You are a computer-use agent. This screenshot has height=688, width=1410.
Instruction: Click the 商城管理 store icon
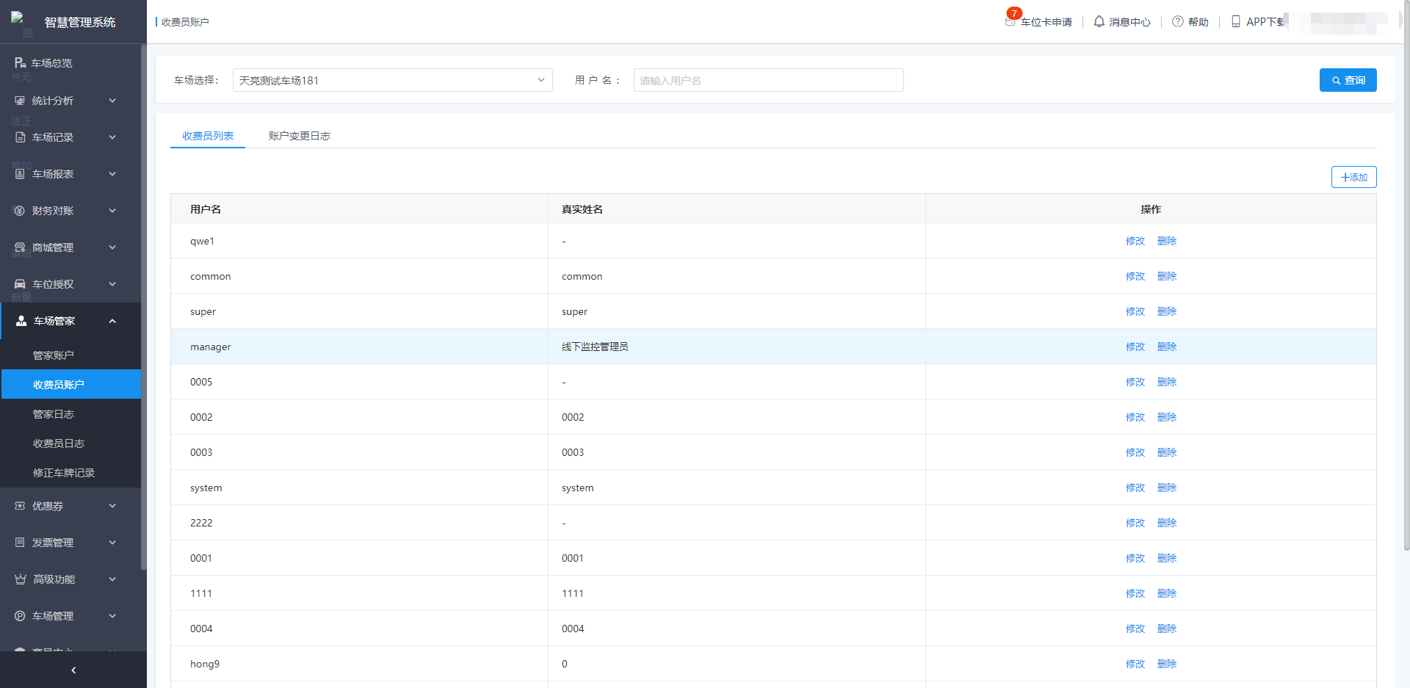[x=20, y=247]
